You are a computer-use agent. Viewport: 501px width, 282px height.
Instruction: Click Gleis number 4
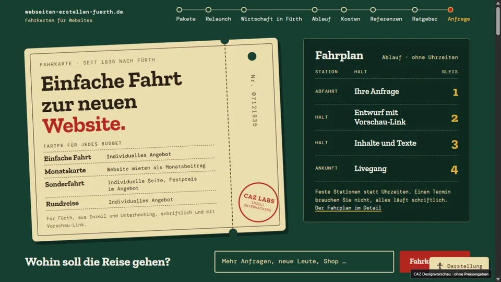[455, 170]
